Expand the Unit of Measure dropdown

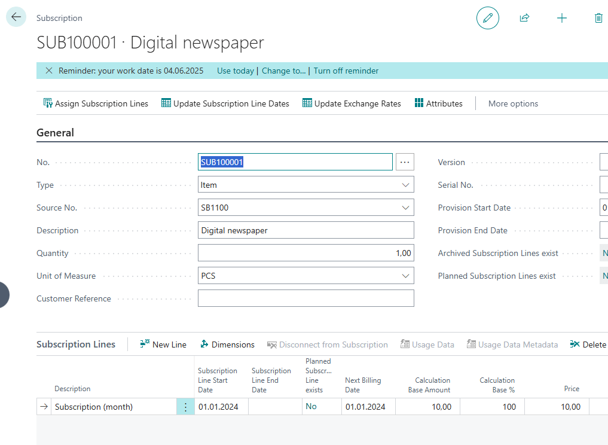point(406,276)
